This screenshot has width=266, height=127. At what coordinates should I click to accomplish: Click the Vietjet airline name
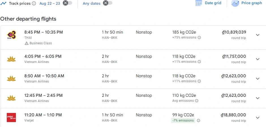29,121
